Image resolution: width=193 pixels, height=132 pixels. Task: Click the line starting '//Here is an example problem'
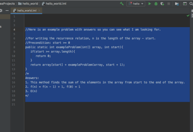pos(93,30)
